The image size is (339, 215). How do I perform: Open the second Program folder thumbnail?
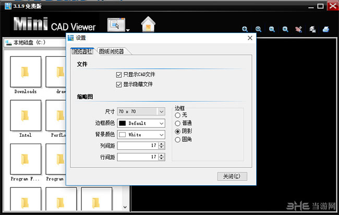[x=56, y=159]
